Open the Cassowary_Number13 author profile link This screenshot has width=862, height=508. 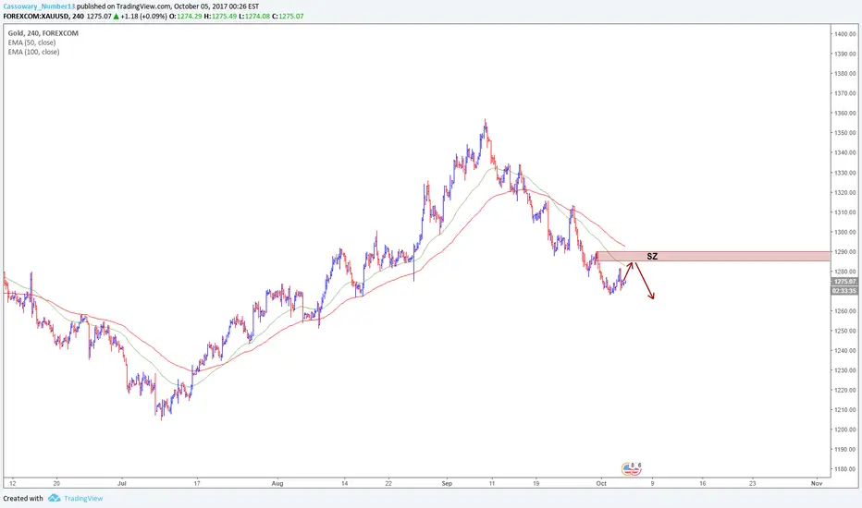(x=39, y=6)
